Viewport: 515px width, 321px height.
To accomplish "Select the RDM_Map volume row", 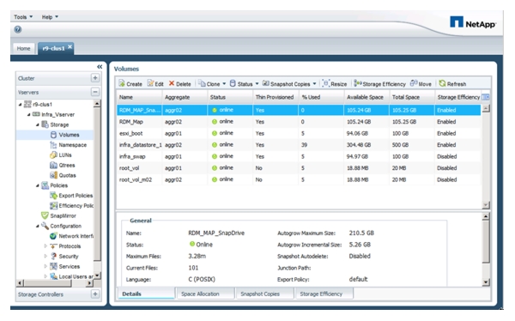I will coord(299,122).
